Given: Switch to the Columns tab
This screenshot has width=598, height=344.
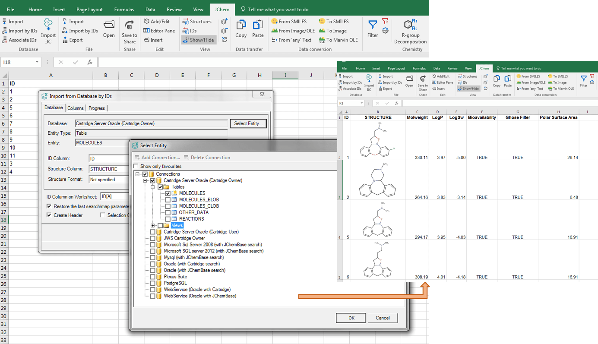Looking at the screenshot, I should 75,108.
